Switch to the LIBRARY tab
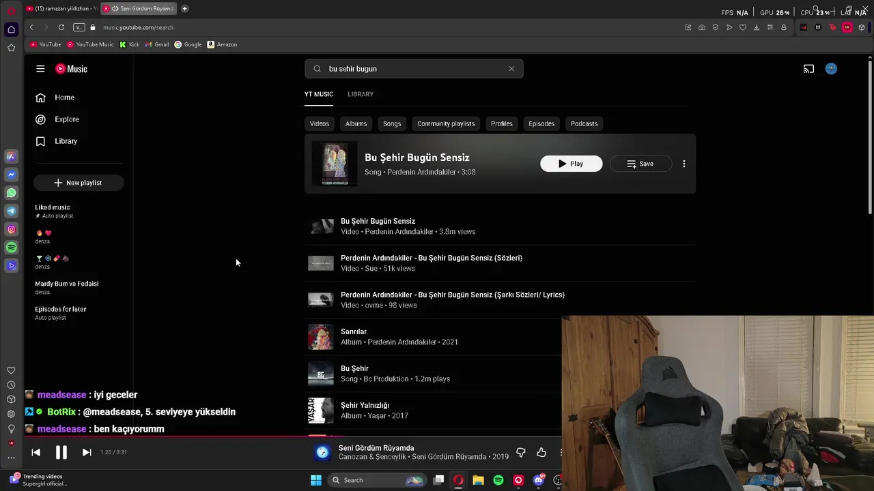The width and height of the screenshot is (874, 491). coord(361,94)
